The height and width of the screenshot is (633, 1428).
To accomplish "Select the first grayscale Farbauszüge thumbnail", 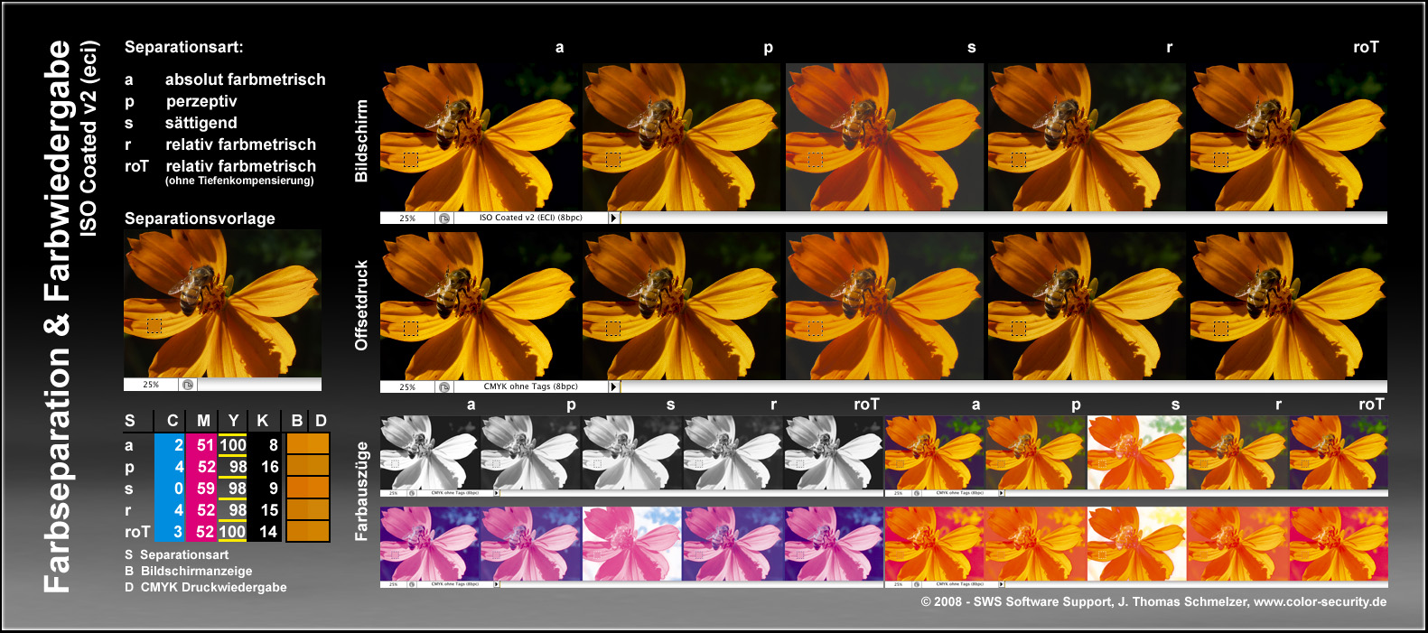I will tap(429, 452).
